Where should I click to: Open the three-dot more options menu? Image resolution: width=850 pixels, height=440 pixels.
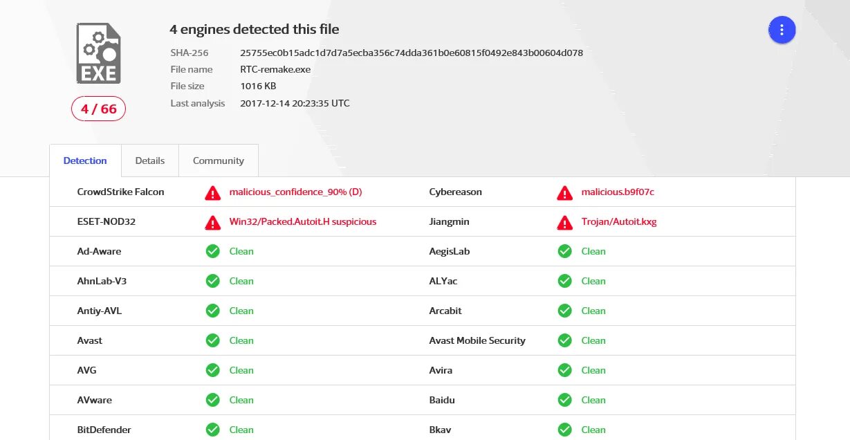pos(782,30)
